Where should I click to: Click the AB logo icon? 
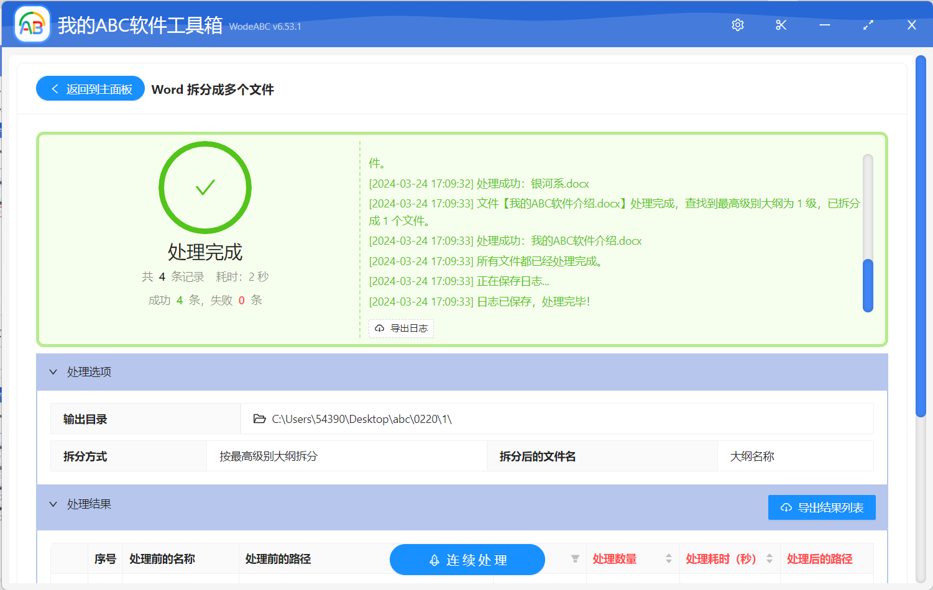[x=31, y=25]
